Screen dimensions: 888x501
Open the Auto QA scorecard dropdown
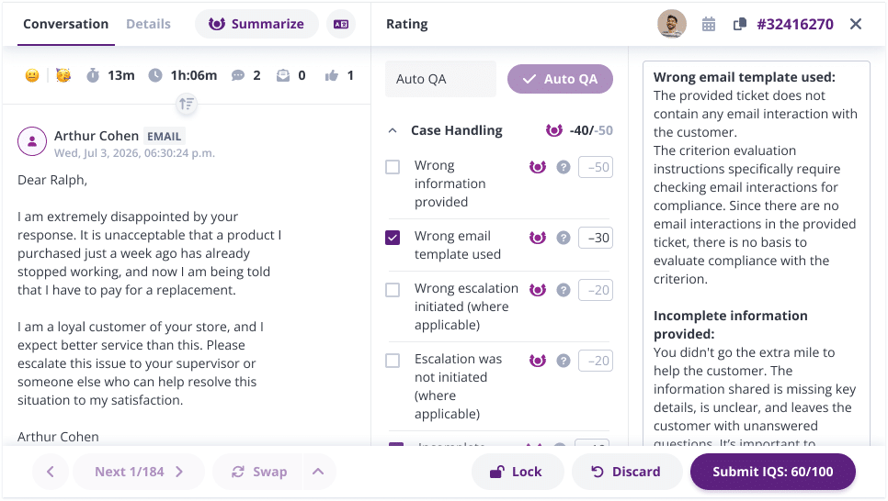point(440,79)
